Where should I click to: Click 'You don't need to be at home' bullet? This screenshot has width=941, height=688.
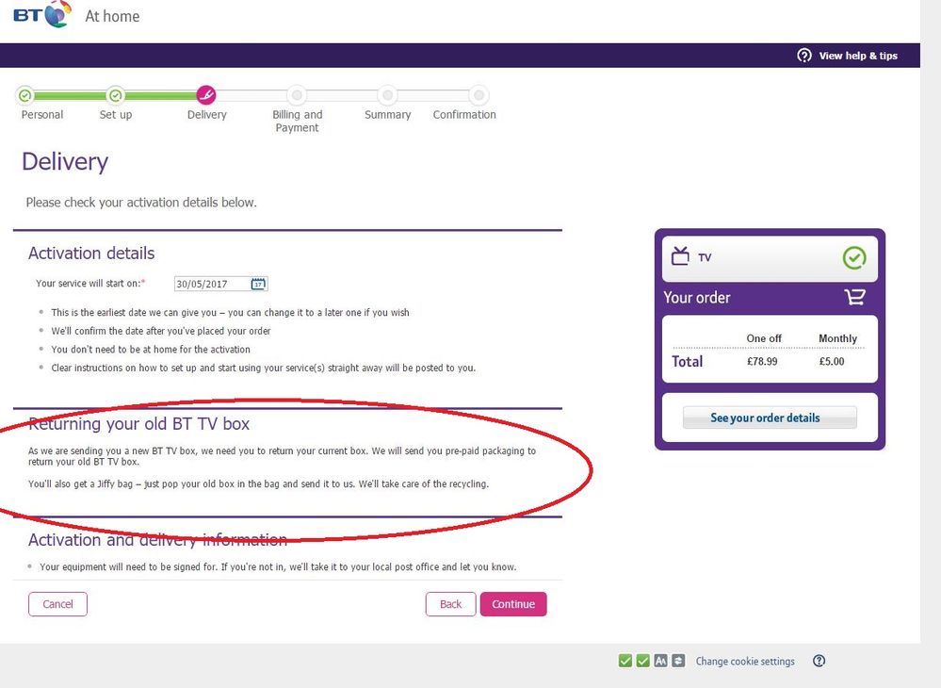pyautogui.click(x=151, y=350)
